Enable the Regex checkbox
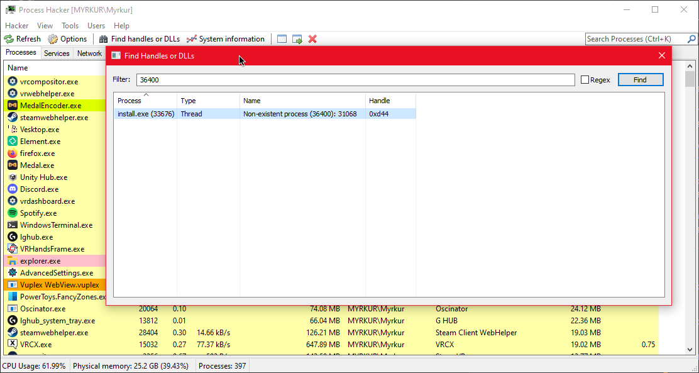Screen dimensions: 699x373 583,80
